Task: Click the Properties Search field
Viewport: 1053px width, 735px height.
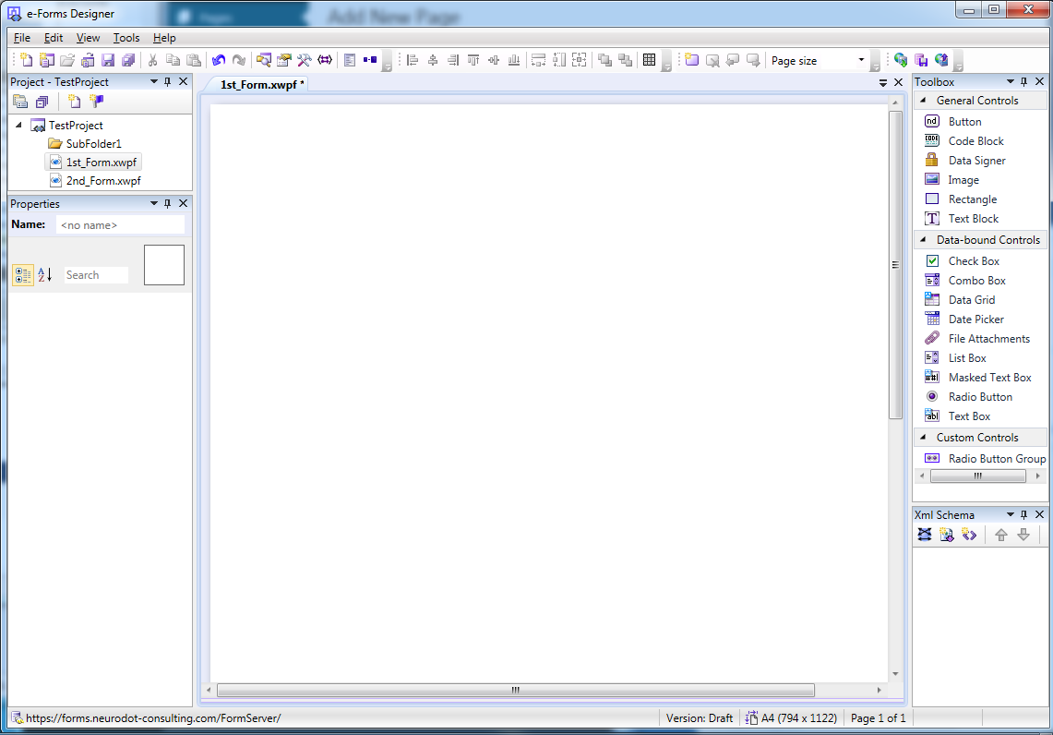Action: [x=96, y=275]
